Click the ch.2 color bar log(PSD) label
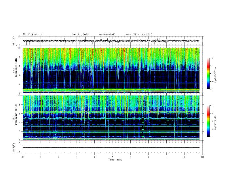228x176 pixels. click(216, 122)
